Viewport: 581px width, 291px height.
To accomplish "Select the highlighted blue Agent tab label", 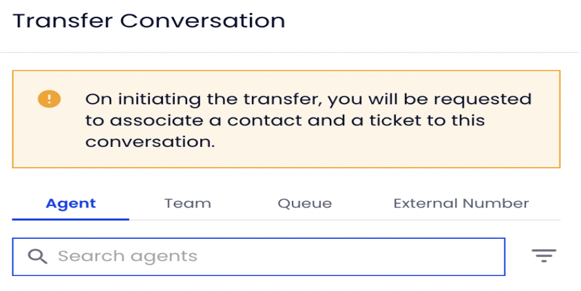I will pyautogui.click(x=71, y=204).
